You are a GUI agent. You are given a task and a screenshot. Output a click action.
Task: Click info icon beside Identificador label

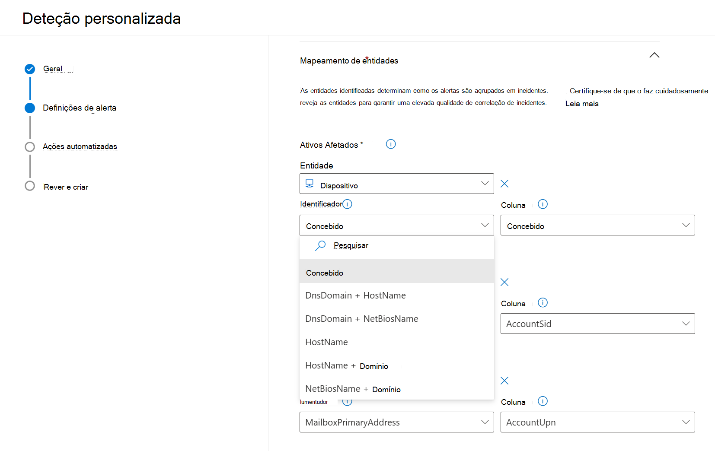click(x=347, y=204)
